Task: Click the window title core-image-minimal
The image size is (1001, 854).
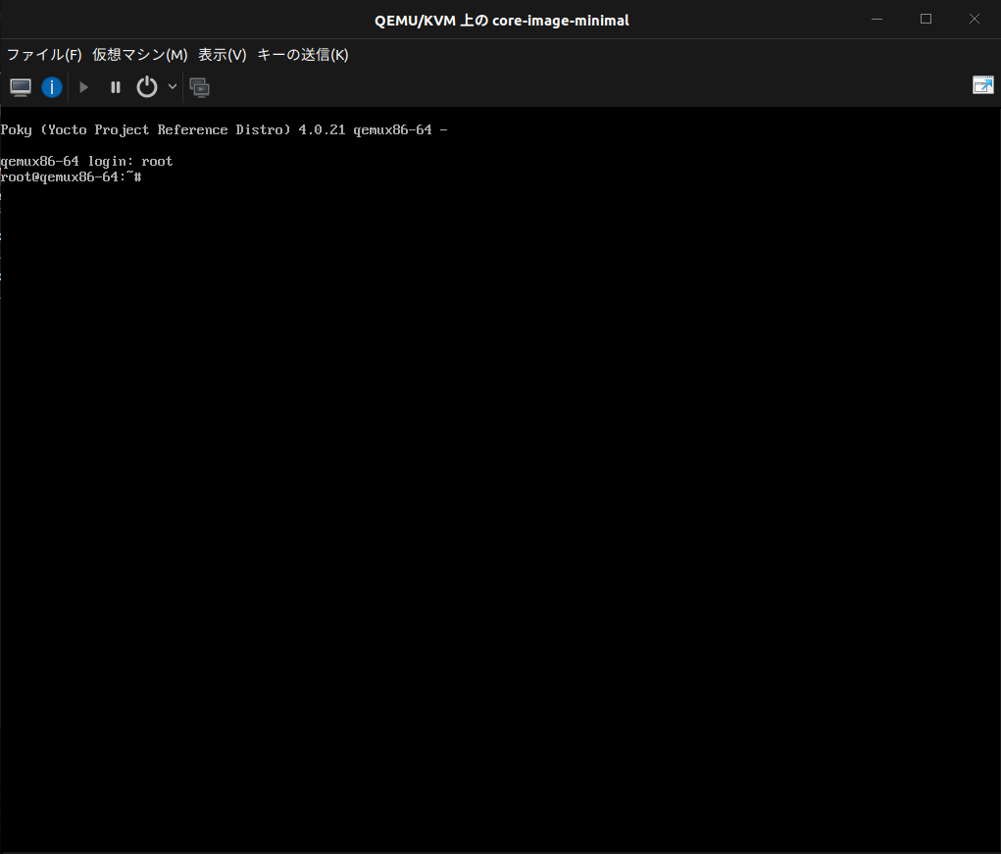Action: click(x=502, y=21)
